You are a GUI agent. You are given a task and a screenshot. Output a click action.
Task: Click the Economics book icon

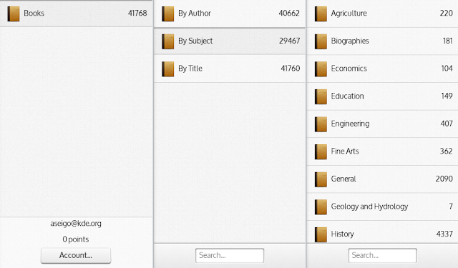(321, 69)
